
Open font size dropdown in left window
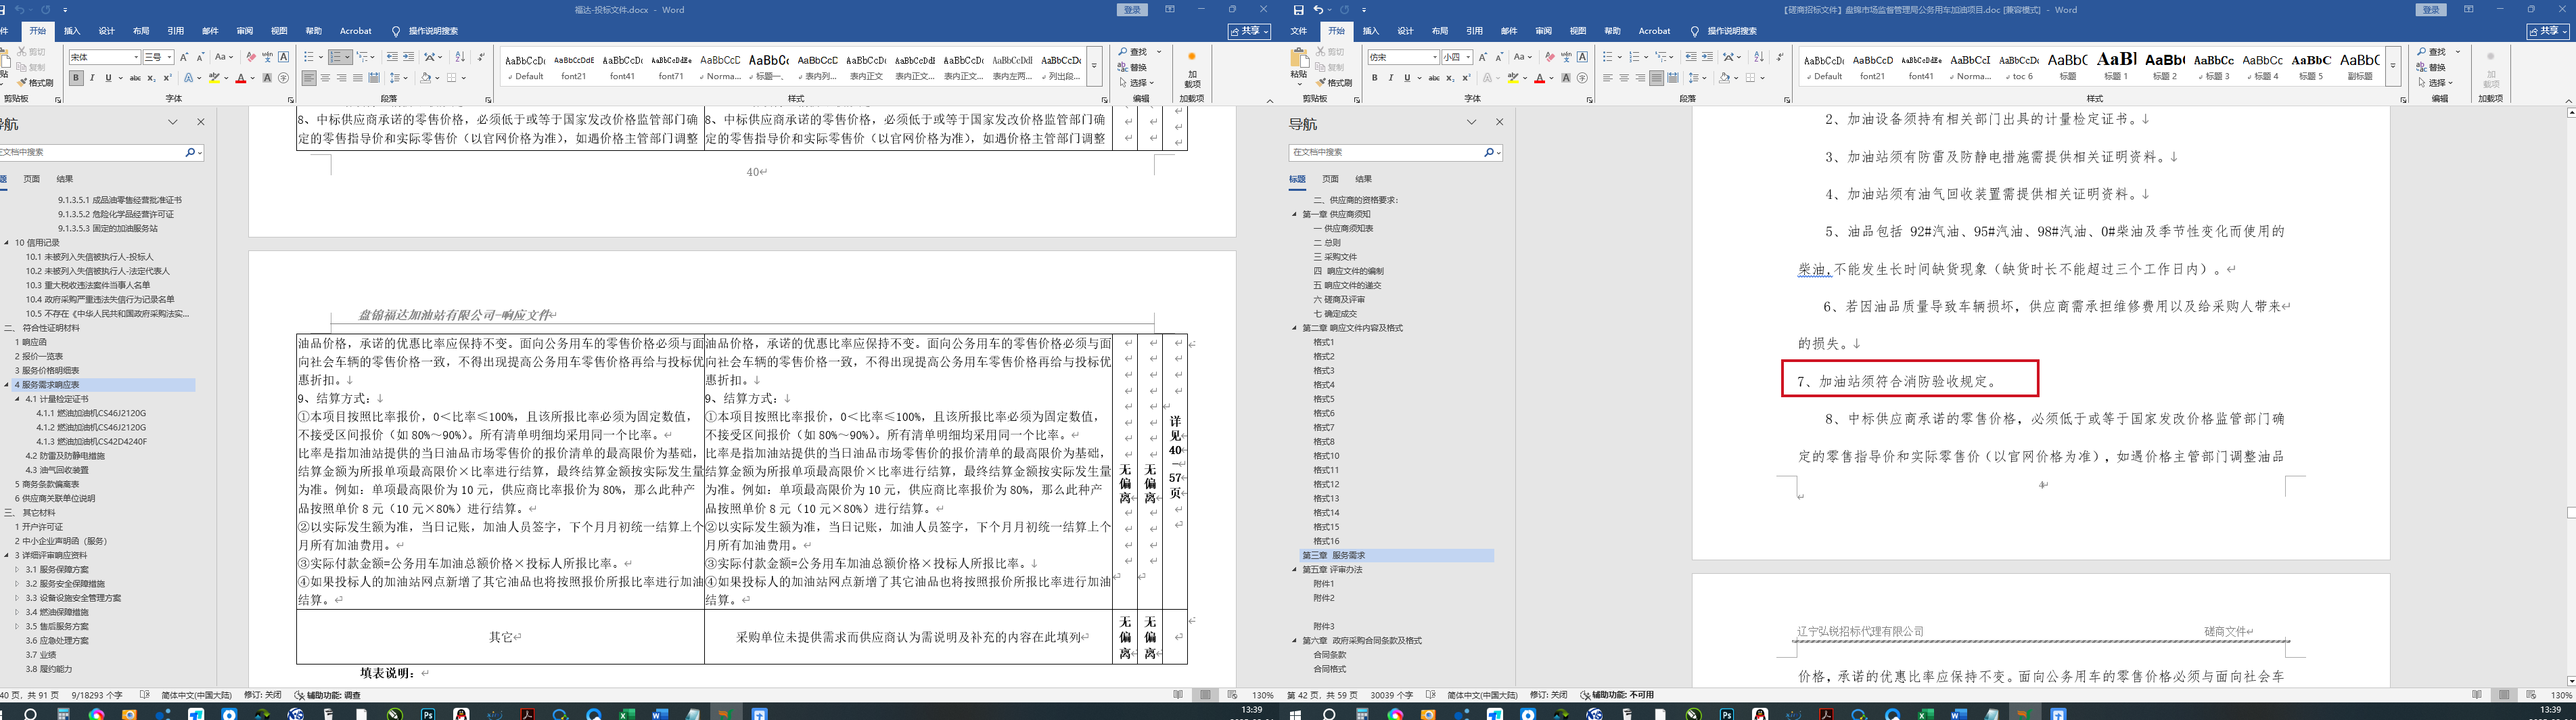[x=170, y=57]
